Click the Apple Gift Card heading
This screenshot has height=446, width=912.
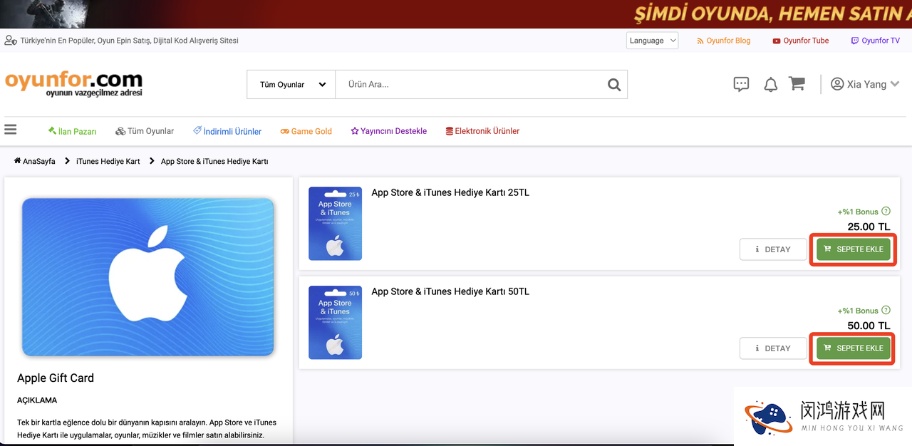click(x=56, y=378)
